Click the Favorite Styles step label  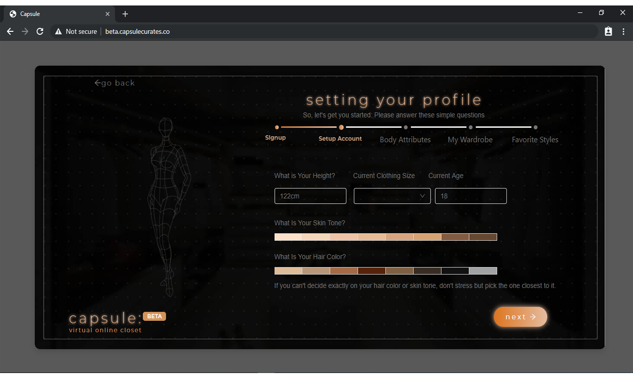tap(535, 140)
